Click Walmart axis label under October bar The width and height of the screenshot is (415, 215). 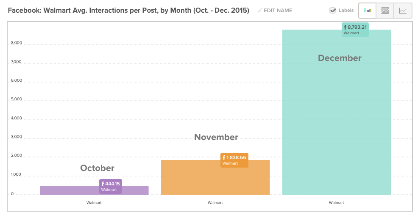click(94, 203)
